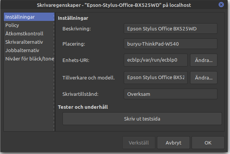
Task: Click the Inställningar heading in main pane
Action: click(x=73, y=18)
